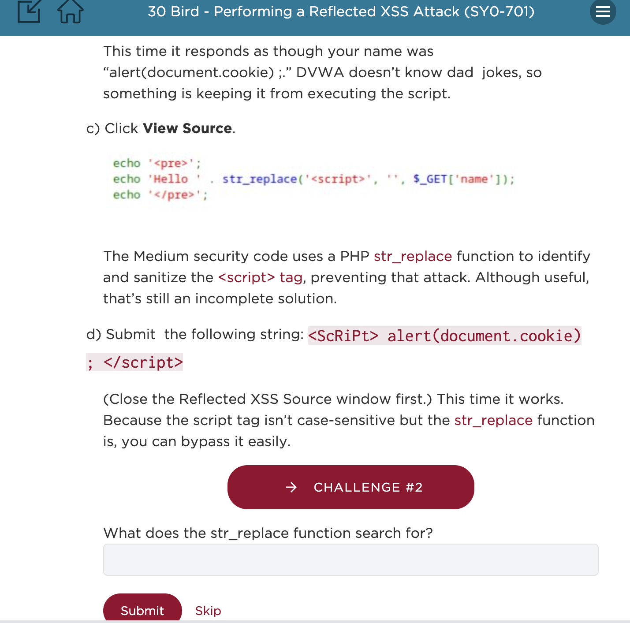This screenshot has width=630, height=623.
Task: Skip the str_replace question
Action: [x=208, y=611]
